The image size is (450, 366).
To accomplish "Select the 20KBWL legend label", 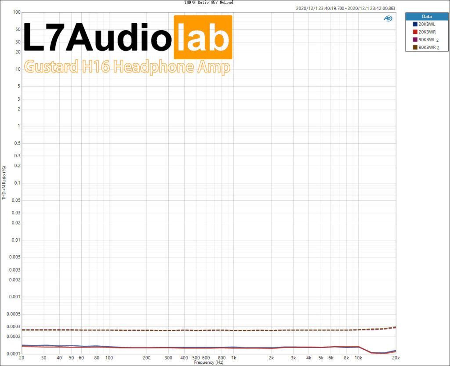I will pyautogui.click(x=427, y=24).
